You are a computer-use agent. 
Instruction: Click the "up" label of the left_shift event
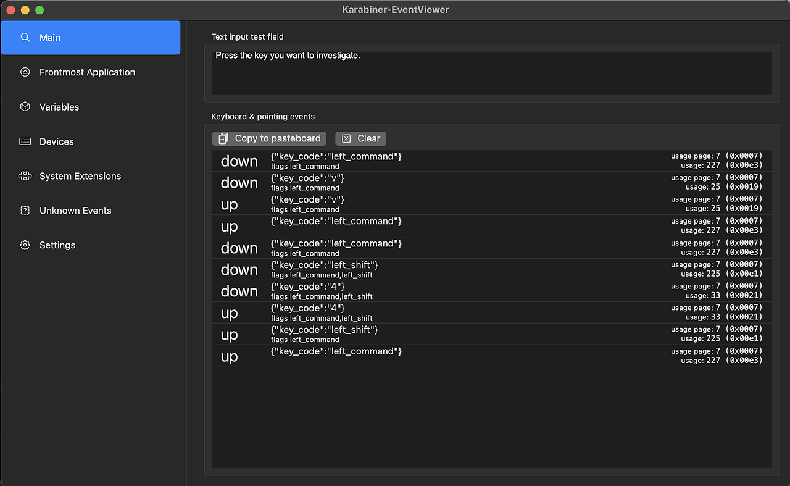tap(230, 335)
